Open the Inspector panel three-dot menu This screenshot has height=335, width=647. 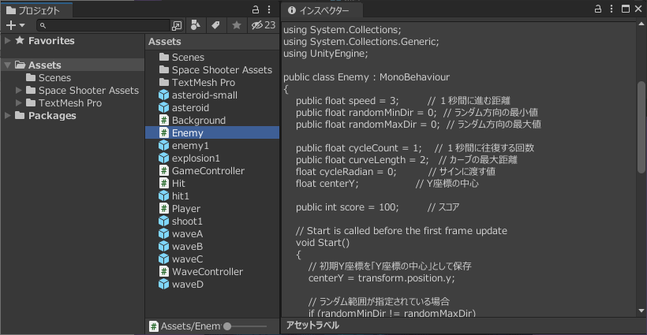tap(611, 9)
